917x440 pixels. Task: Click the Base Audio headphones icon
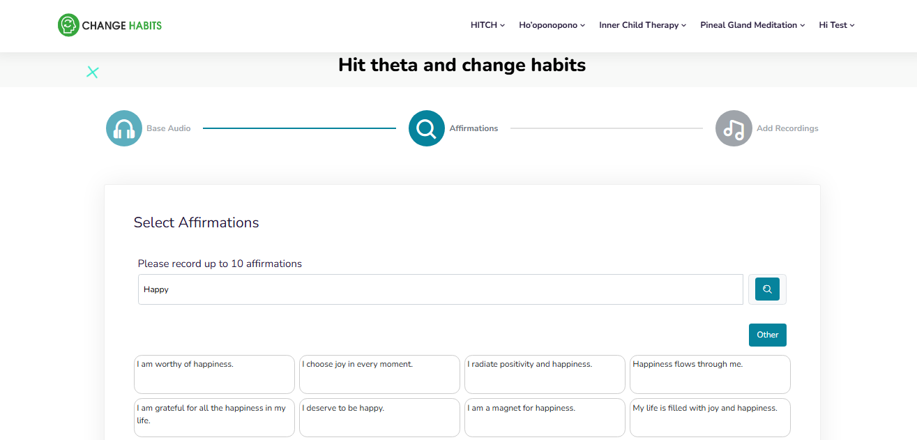point(124,128)
